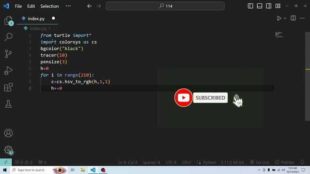Open the Selection menu
The width and height of the screenshot is (310, 174).
pyautogui.click(x=49, y=6)
